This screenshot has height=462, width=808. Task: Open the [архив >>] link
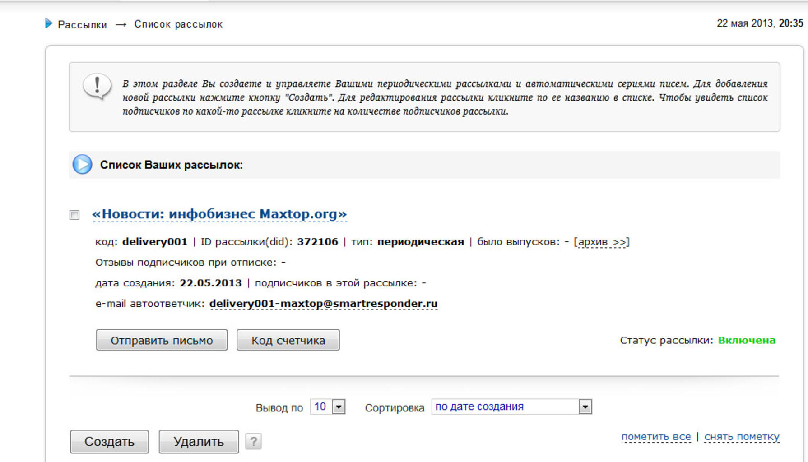pyautogui.click(x=602, y=242)
